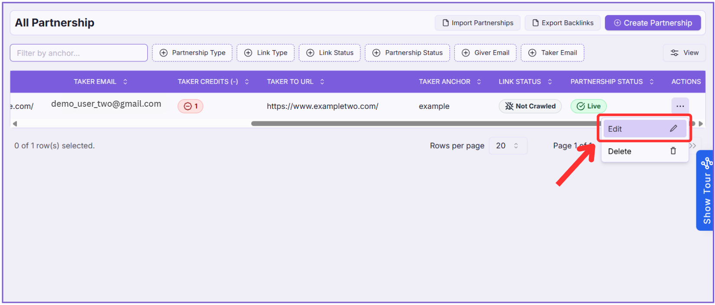Screen dimensions: 715x305
Task: Open the Link Status filter
Action: [x=330, y=53]
